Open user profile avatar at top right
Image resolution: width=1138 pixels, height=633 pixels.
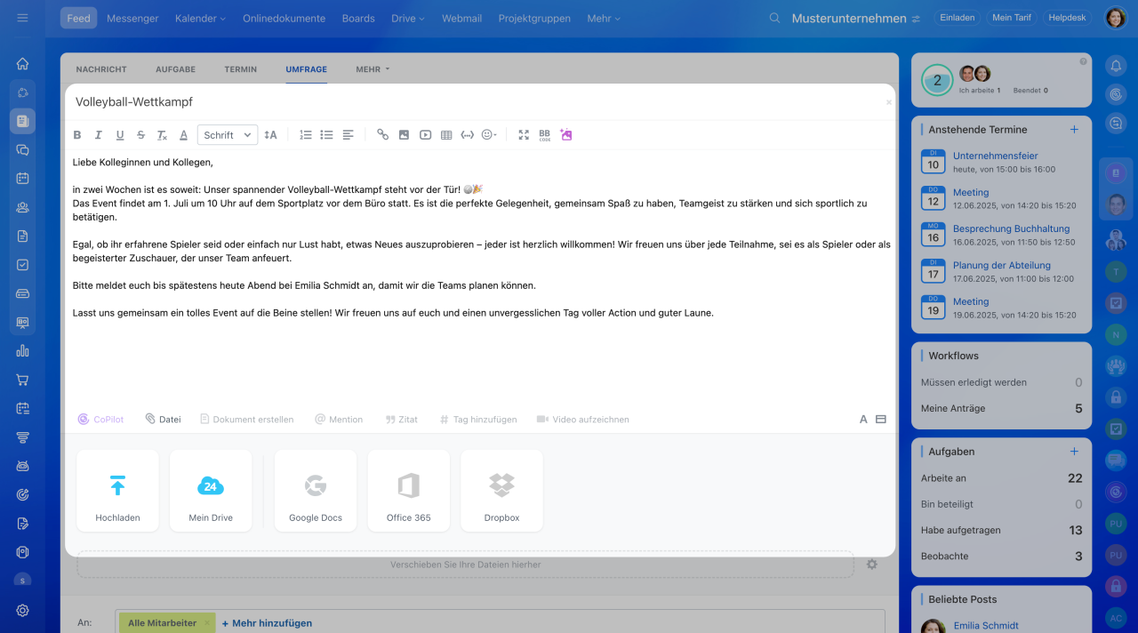coord(1116,18)
